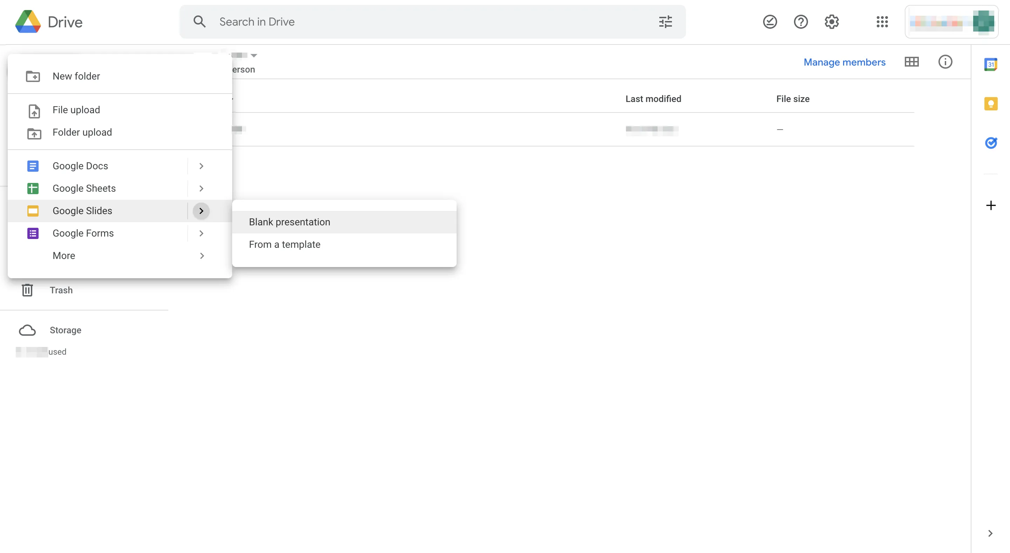Click the help question mark icon
This screenshot has width=1010, height=553.
(x=800, y=22)
